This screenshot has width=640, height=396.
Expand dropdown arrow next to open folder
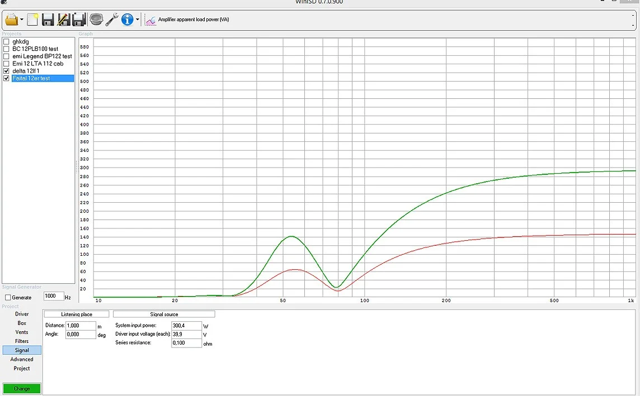point(22,20)
